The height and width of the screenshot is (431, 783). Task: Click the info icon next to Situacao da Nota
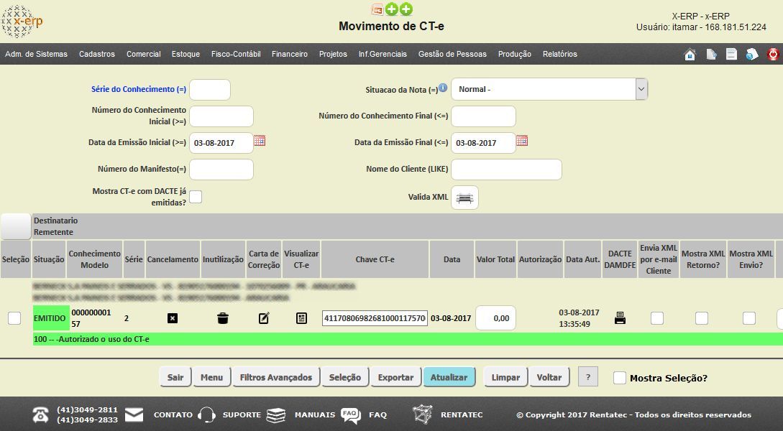click(x=442, y=88)
